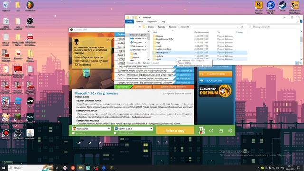Click the taskbar search box 'Поиск'
The width and height of the screenshot is (304, 171).
(x=30, y=168)
